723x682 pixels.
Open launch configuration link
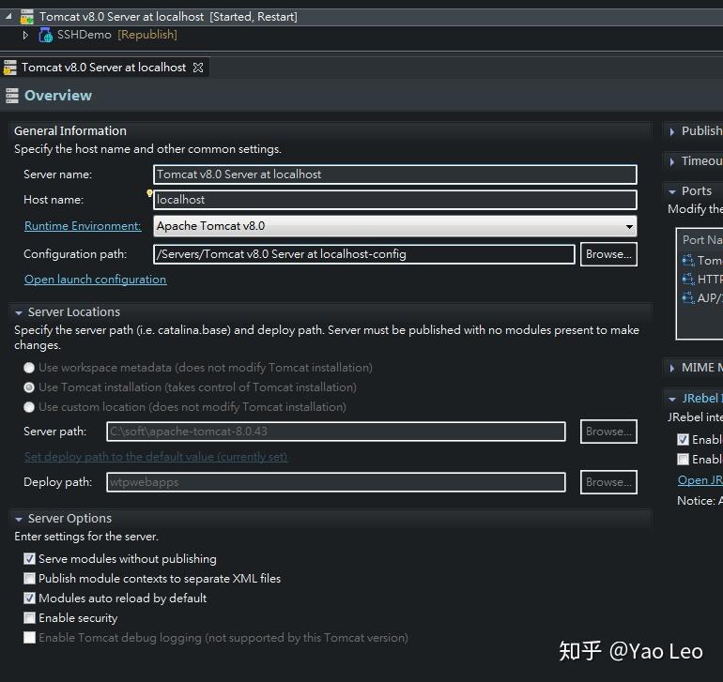96,280
